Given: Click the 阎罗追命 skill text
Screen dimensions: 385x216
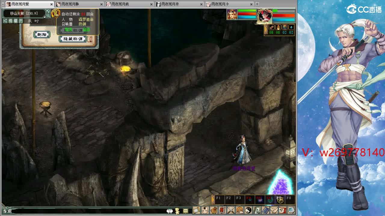Looking at the screenshot, I should point(86,19).
